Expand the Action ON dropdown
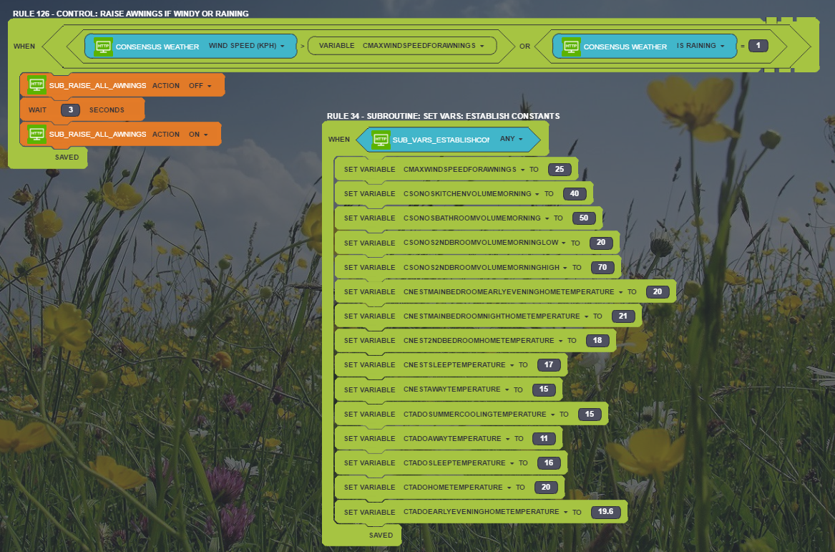This screenshot has width=835, height=552. click(x=198, y=135)
